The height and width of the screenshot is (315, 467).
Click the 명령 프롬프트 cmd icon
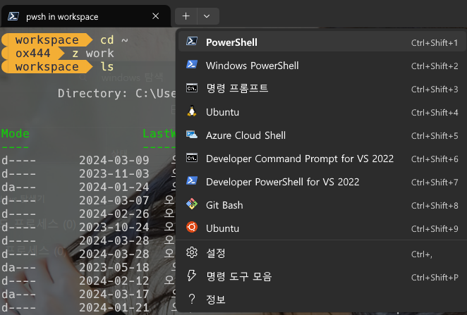point(192,88)
